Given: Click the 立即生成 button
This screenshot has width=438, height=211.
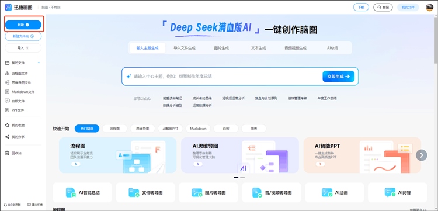Looking at the screenshot, I should 339,77.
